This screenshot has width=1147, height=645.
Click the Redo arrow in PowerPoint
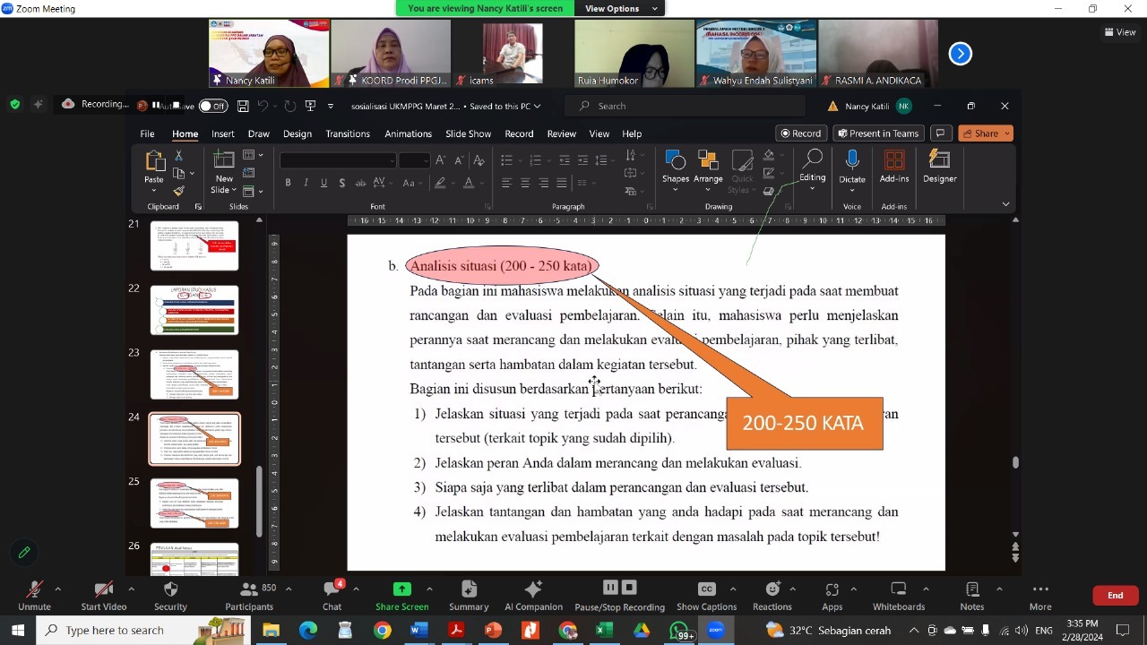tap(290, 106)
